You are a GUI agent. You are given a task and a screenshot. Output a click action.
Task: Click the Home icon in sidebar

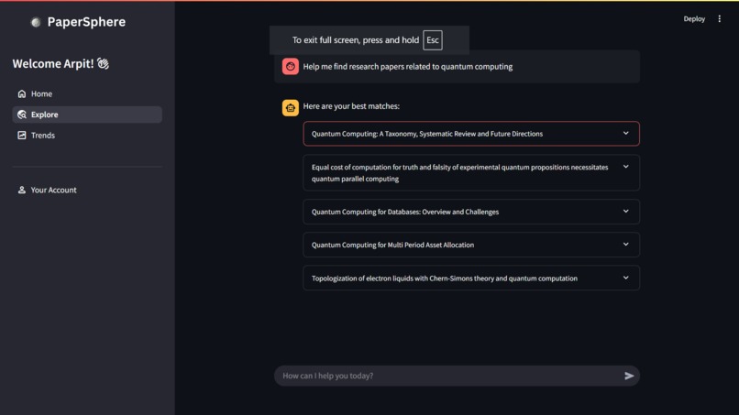tap(22, 93)
